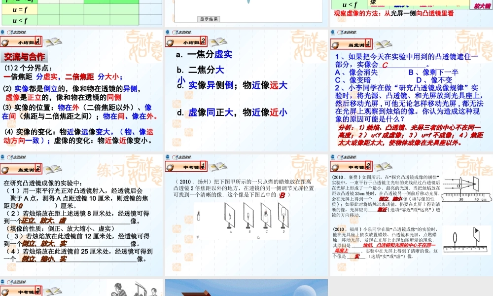Click the line '实像异侧倒；物近像远大'

pyautogui.click(x=238, y=85)
